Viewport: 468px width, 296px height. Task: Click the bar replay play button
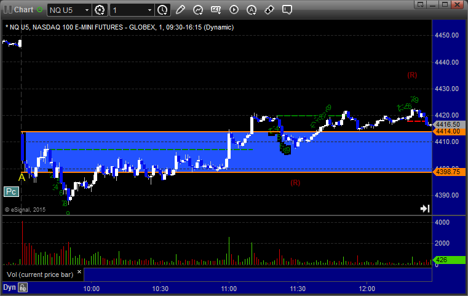tap(234, 10)
